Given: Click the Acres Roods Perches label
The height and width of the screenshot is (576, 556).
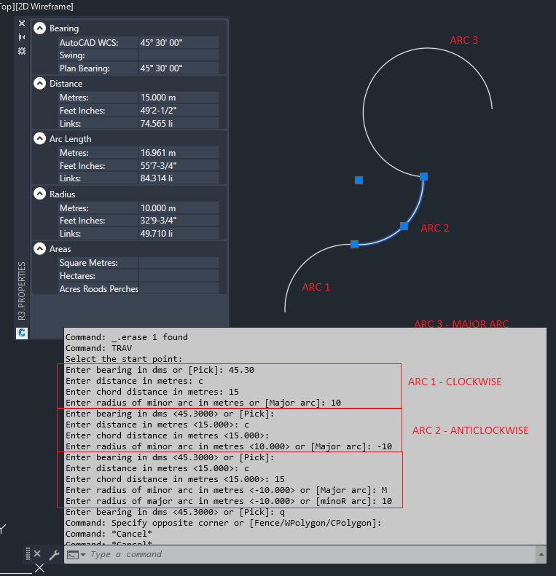Looking at the screenshot, I should (x=98, y=289).
